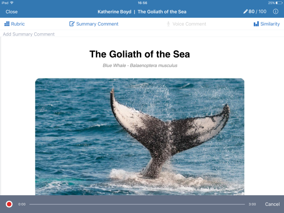Cancel the voice recording
Screen dimensions: 284x213
tap(272, 204)
